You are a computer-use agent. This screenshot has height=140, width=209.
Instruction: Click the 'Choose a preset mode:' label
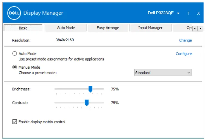(38, 73)
